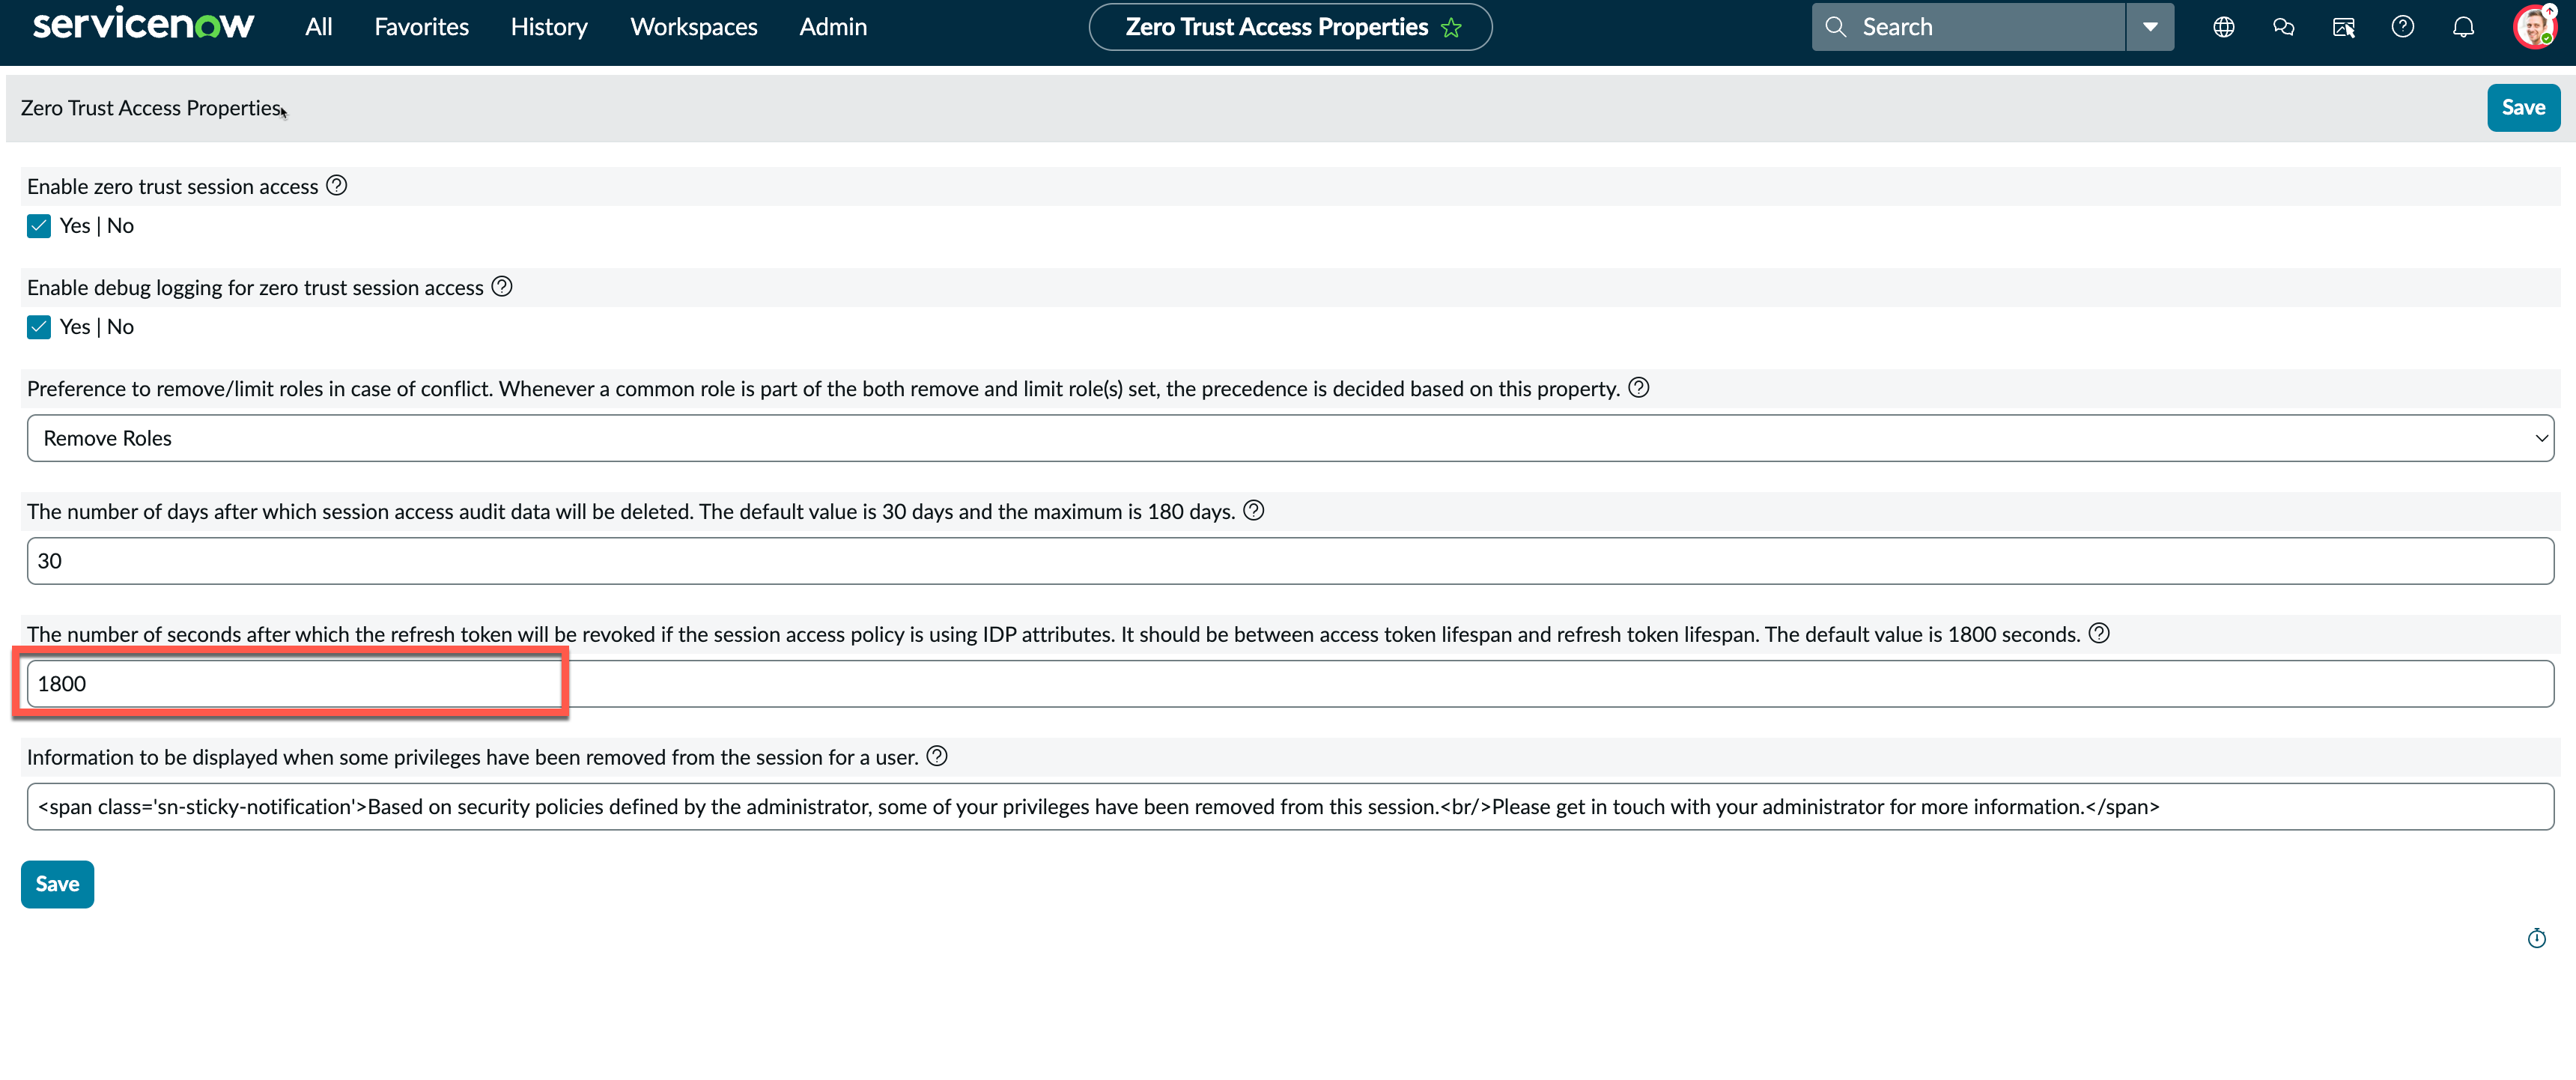Show help for Enable zero trust session access

(x=337, y=186)
